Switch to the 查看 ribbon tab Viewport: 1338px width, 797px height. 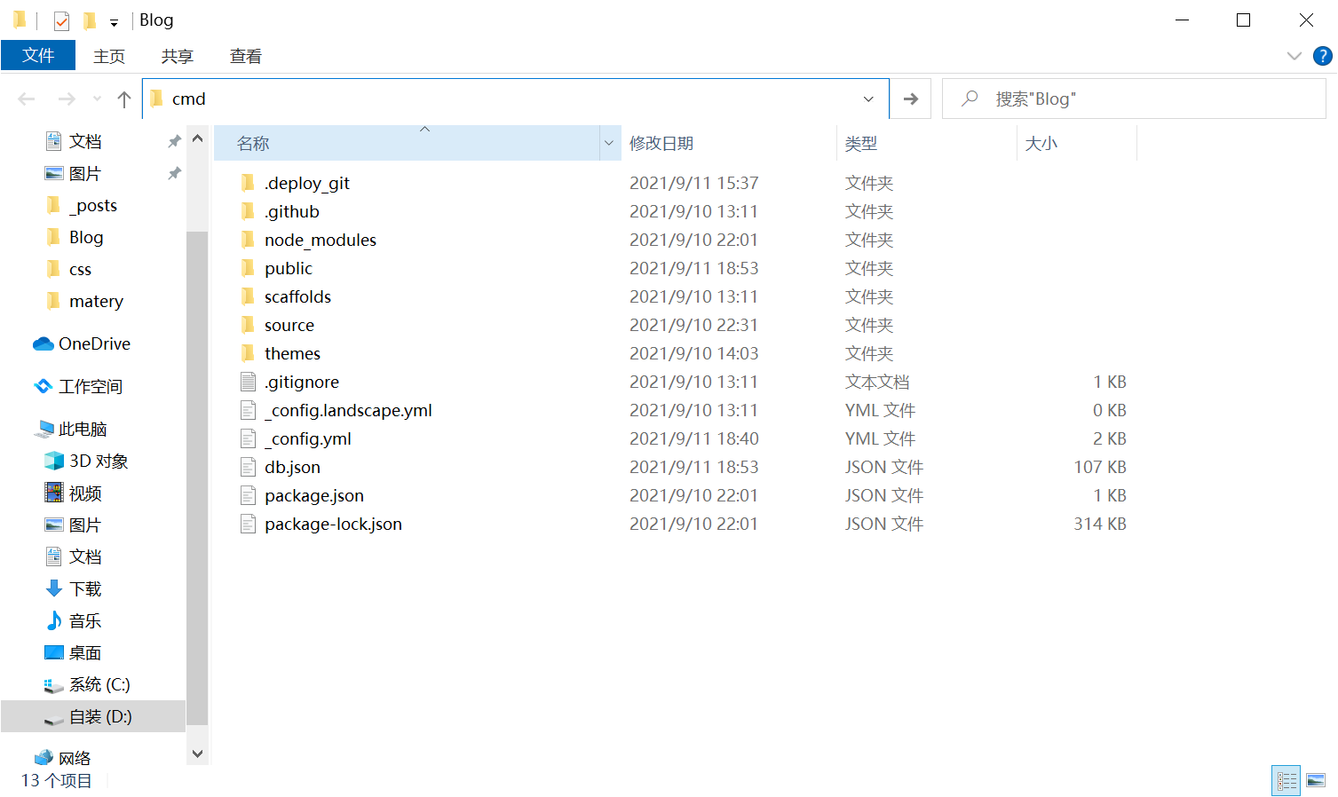pyautogui.click(x=245, y=56)
